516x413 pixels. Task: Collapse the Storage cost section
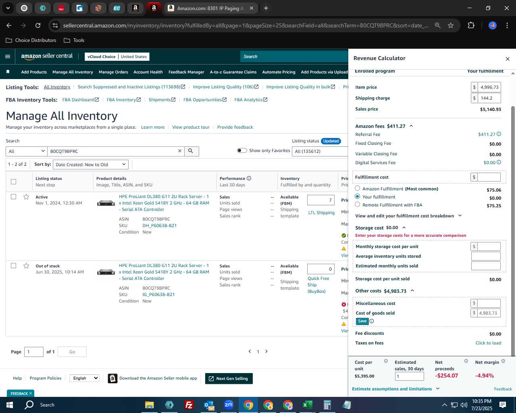pyautogui.click(x=404, y=228)
